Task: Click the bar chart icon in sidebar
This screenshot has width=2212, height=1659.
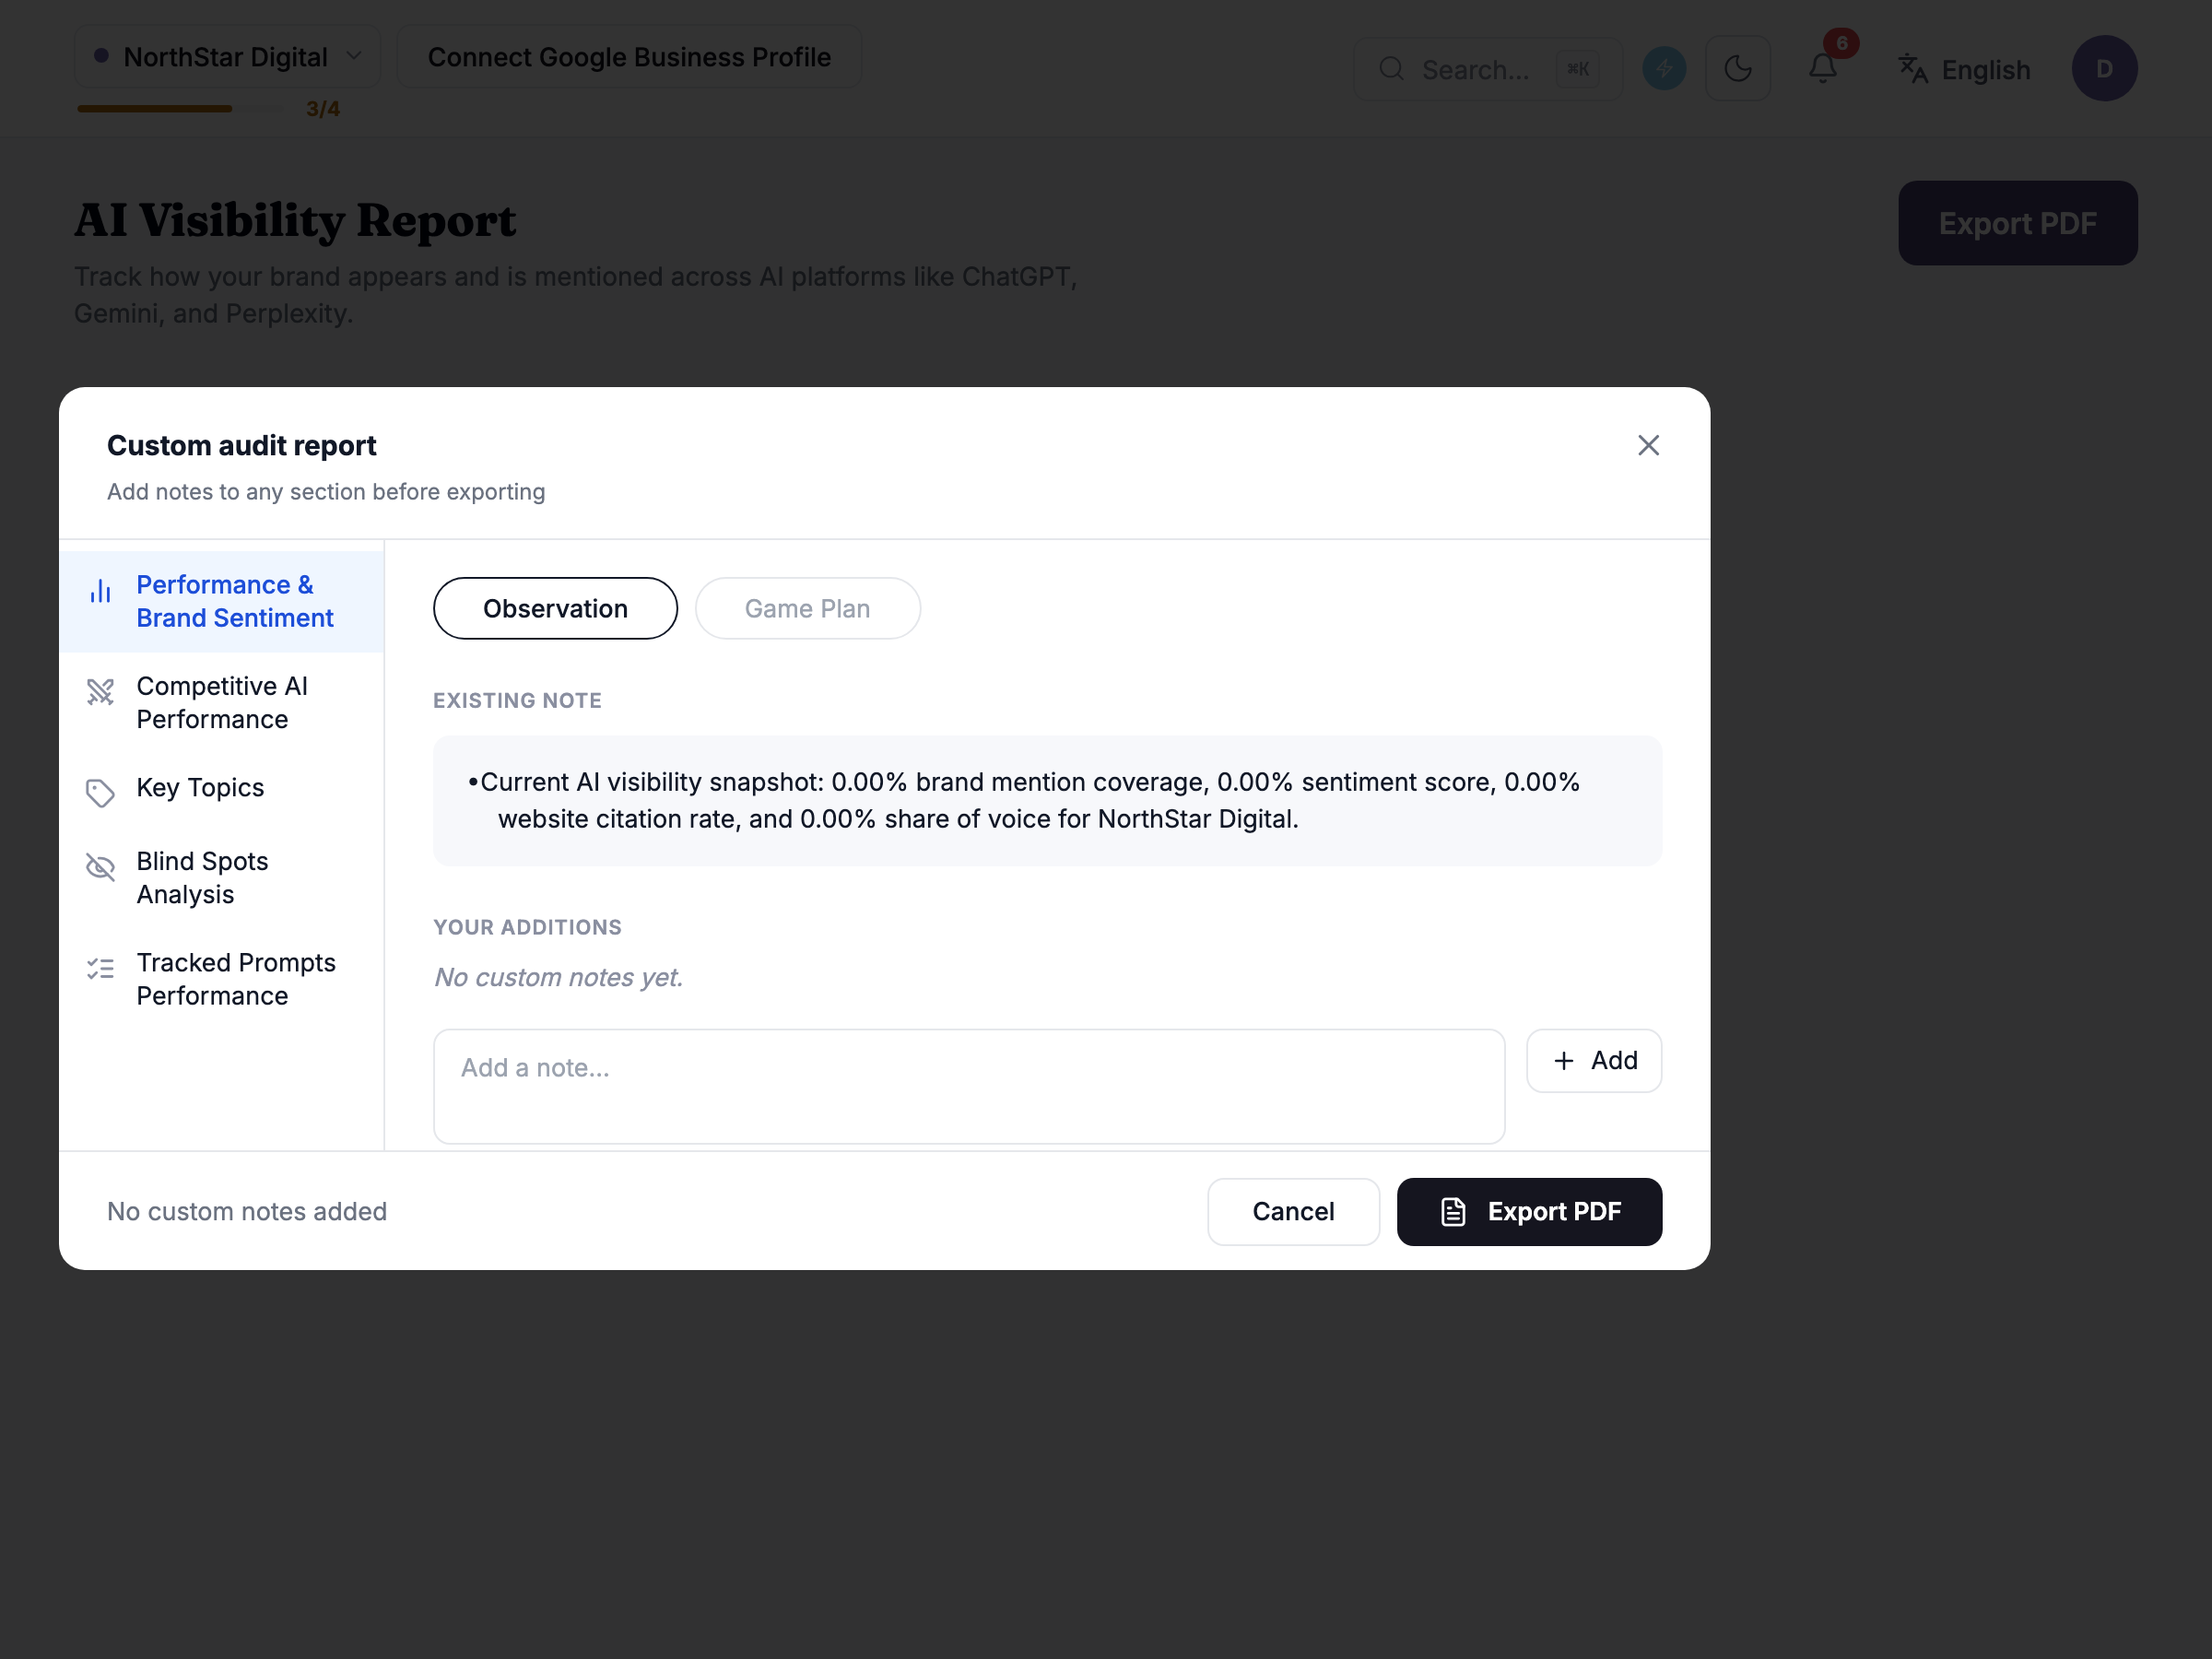Action: (x=100, y=591)
